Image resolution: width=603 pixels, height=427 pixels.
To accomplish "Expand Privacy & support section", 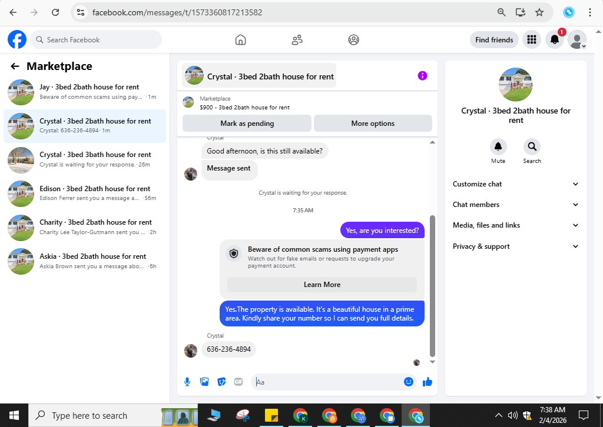I will [x=516, y=246].
